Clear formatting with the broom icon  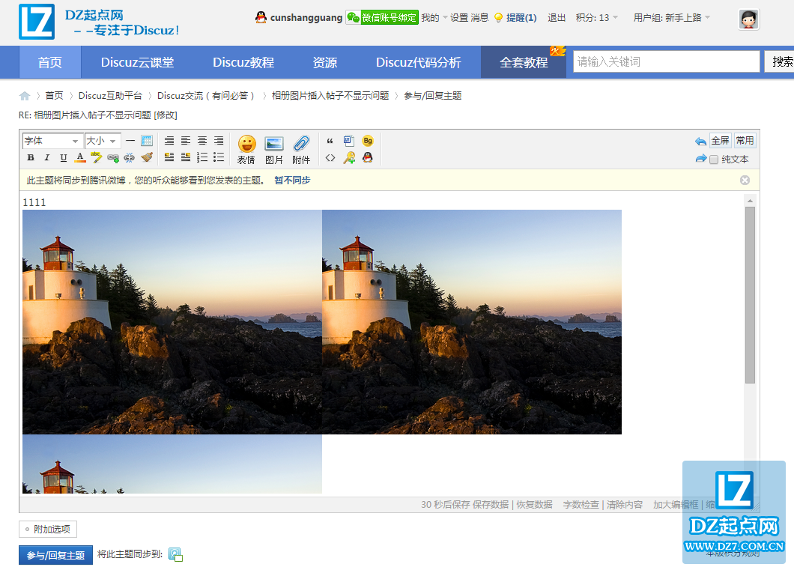tap(147, 157)
